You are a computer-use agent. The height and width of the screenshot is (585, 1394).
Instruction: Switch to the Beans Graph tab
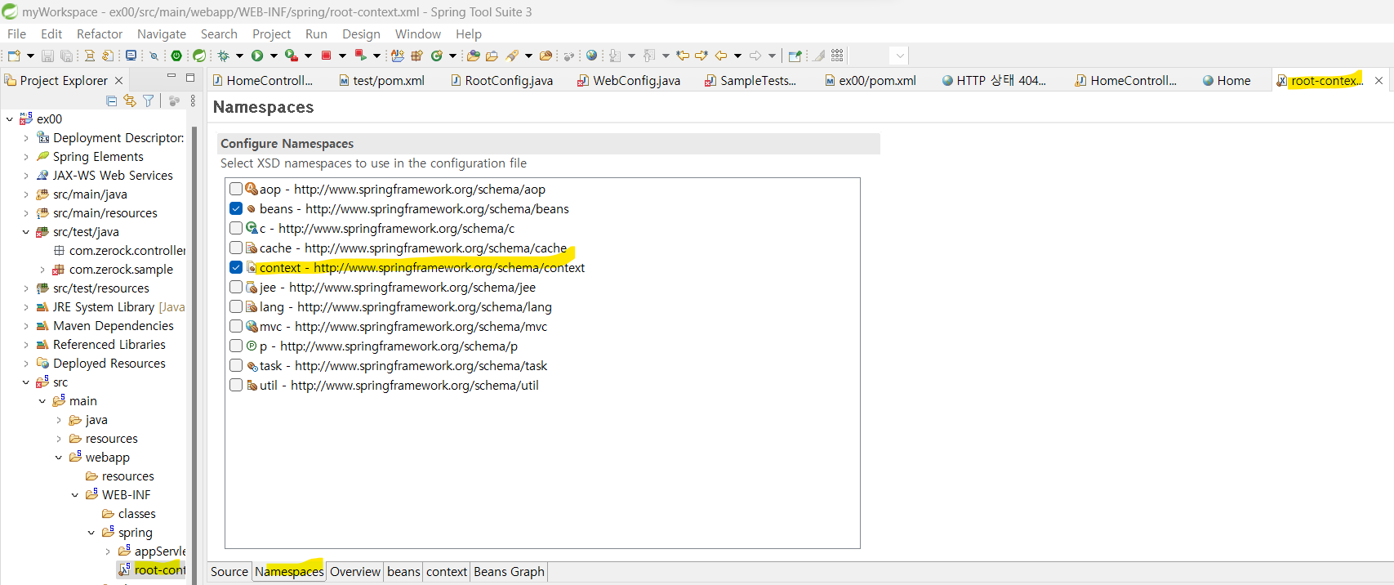[x=509, y=572]
